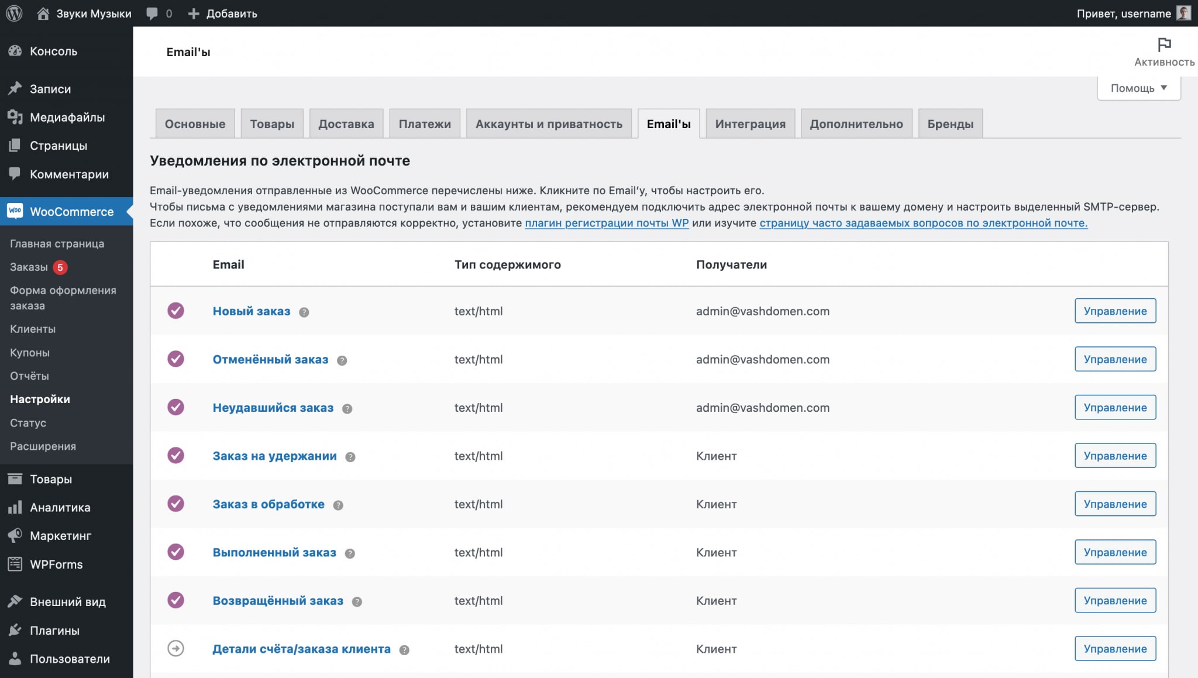Image resolution: width=1198 pixels, height=678 pixels.
Task: Click the Пользователи person icon
Action: pos(15,658)
